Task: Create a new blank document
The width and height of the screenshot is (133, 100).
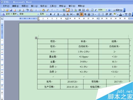Action: 3,10
